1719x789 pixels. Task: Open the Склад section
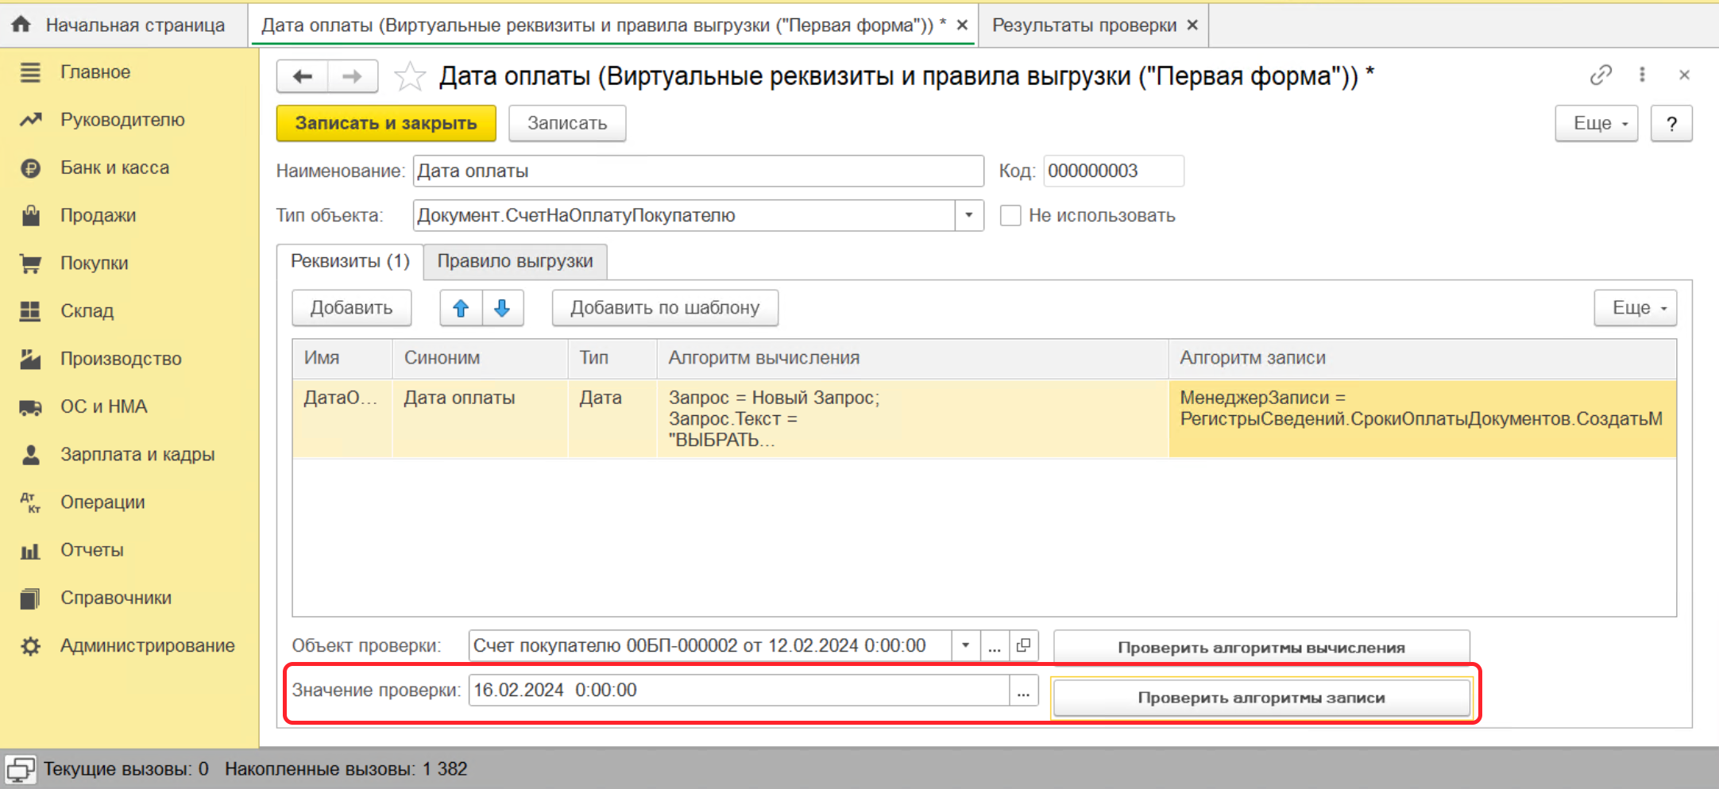tap(87, 310)
